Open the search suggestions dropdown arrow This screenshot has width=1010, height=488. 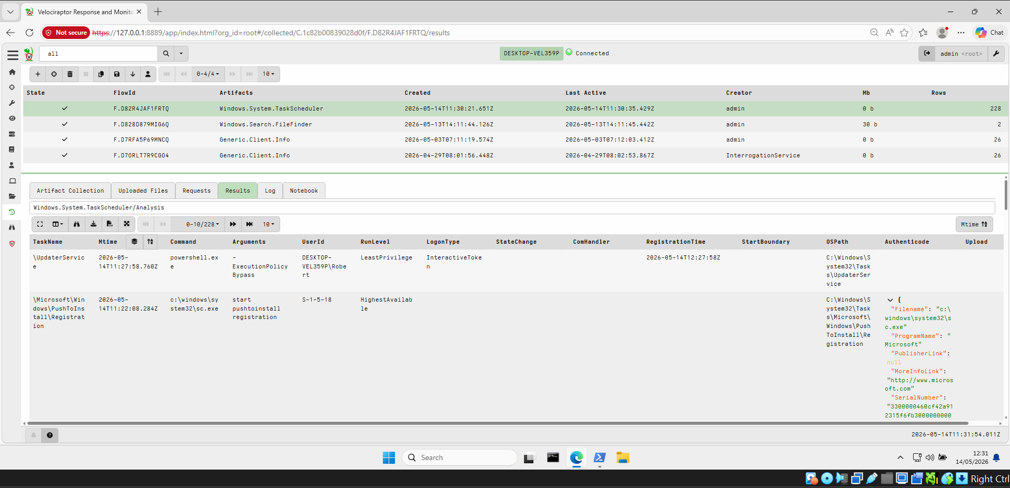[x=181, y=54]
